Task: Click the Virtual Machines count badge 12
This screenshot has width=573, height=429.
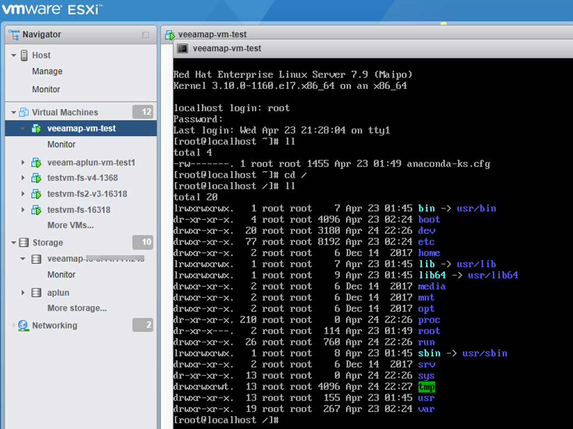Action: point(143,112)
